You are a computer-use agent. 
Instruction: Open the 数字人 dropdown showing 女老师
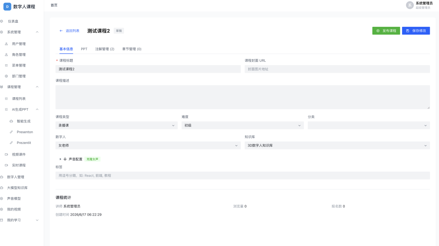coord(148,146)
